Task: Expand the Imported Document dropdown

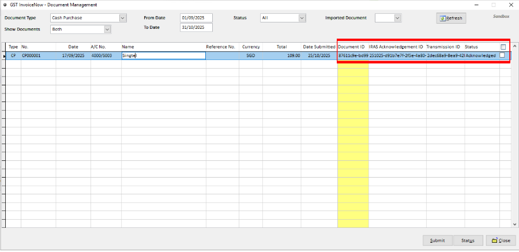Action: click(397, 18)
